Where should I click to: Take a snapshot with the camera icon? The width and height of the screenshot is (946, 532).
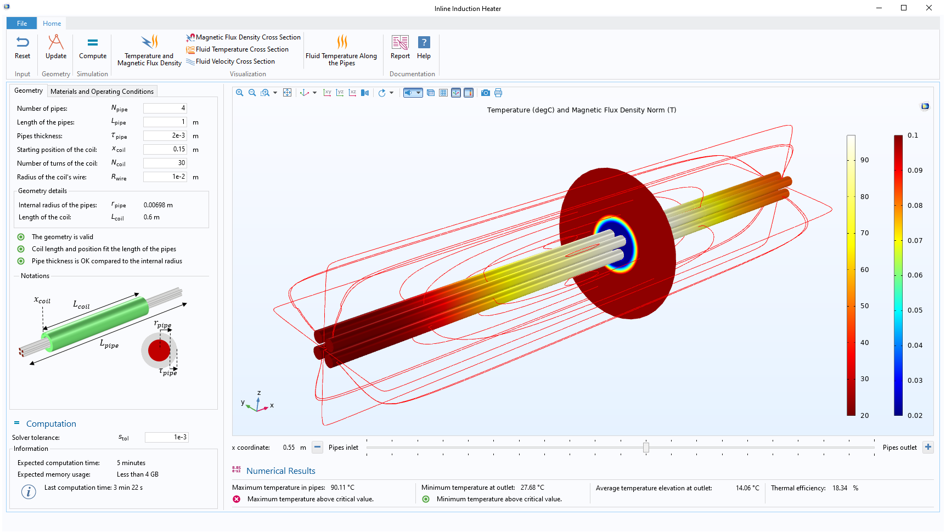tap(485, 93)
